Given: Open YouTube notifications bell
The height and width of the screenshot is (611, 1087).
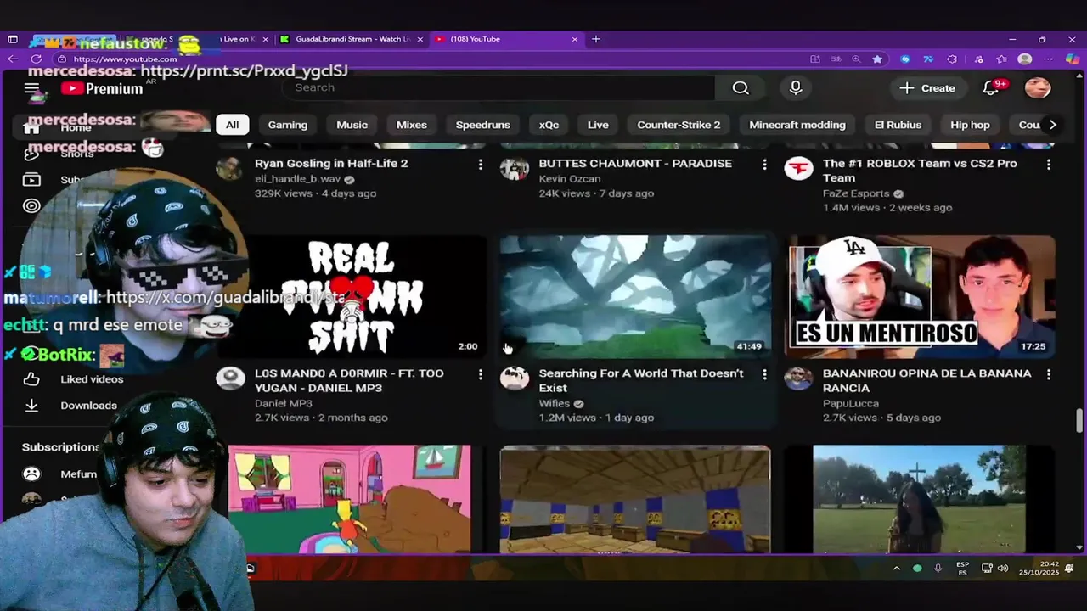Looking at the screenshot, I should [991, 88].
